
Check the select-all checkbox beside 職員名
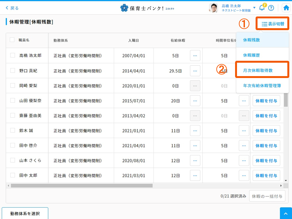(12, 40)
